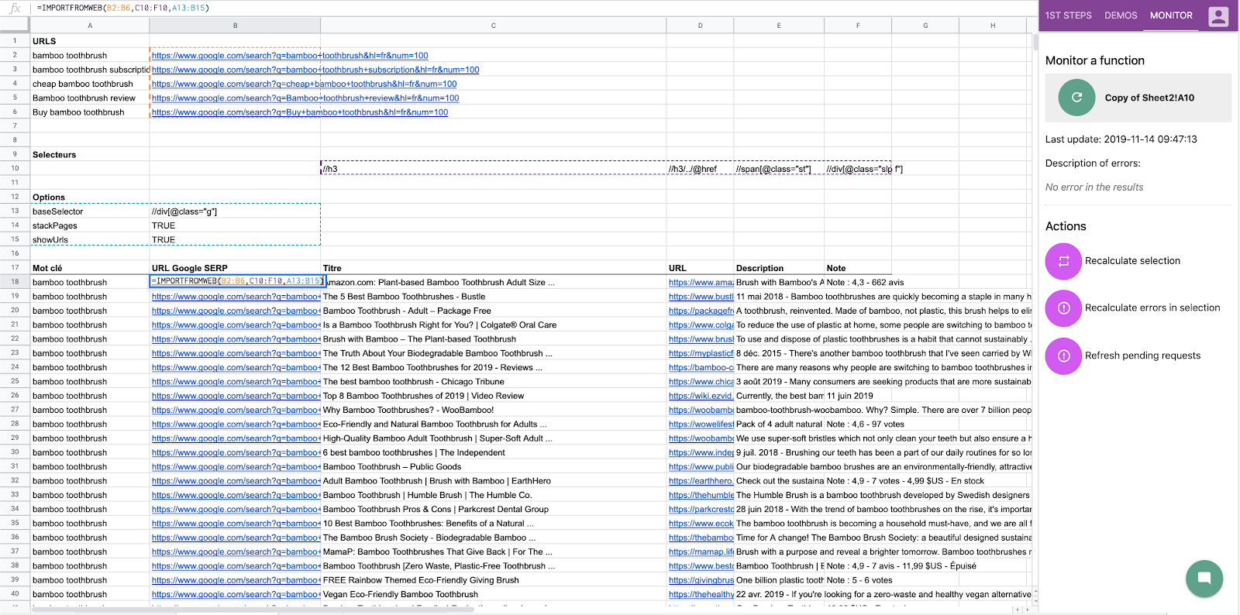Screen dimensions: 1240x615
Task: Select the "//h3/../@href" selector cell
Action: [700, 169]
